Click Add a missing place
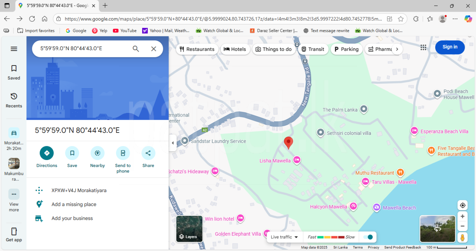The height and width of the screenshot is (251, 476). (x=74, y=204)
